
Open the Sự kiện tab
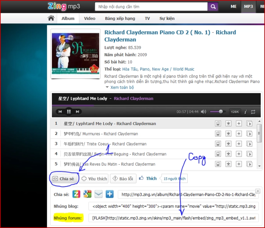(x=167, y=18)
